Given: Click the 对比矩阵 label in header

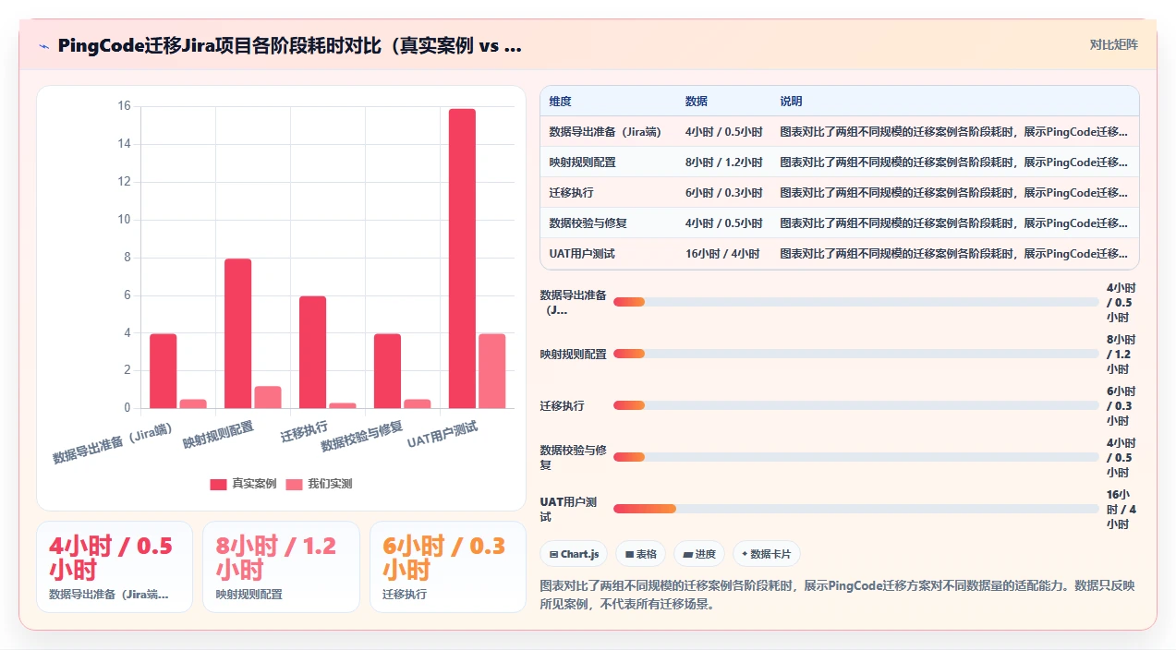Looking at the screenshot, I should click(x=1113, y=44).
